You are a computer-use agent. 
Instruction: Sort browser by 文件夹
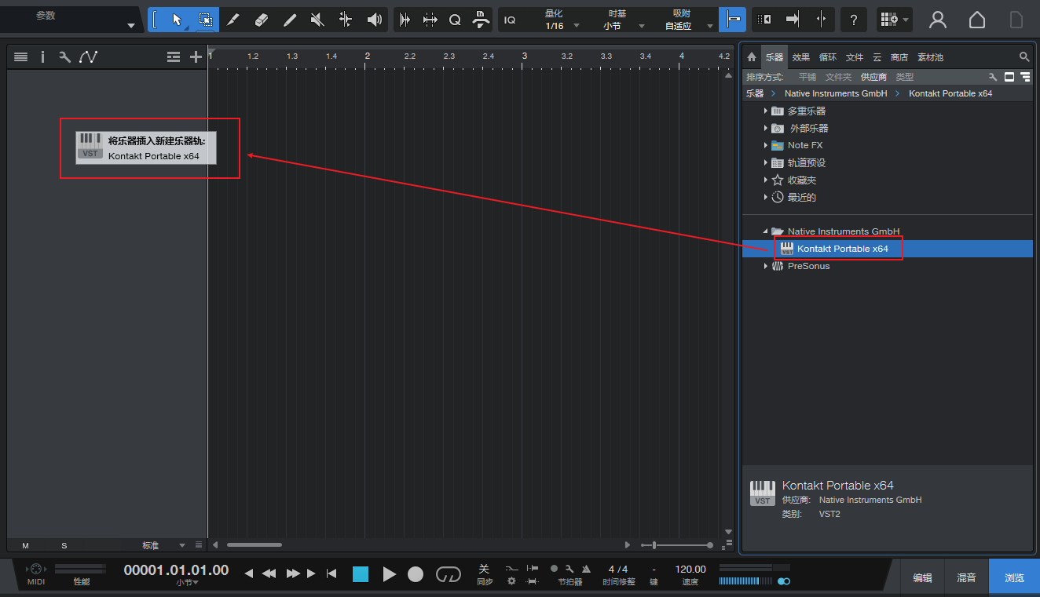tap(838, 77)
